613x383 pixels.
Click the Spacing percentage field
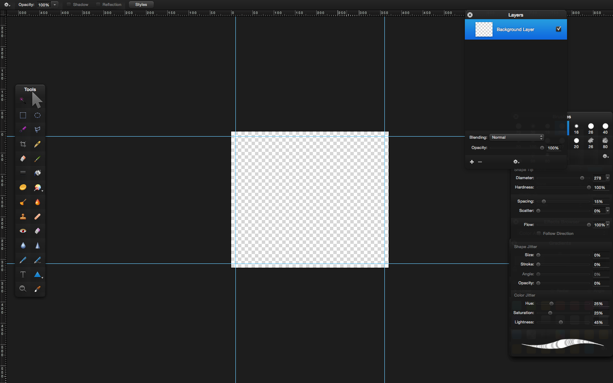[x=599, y=202]
